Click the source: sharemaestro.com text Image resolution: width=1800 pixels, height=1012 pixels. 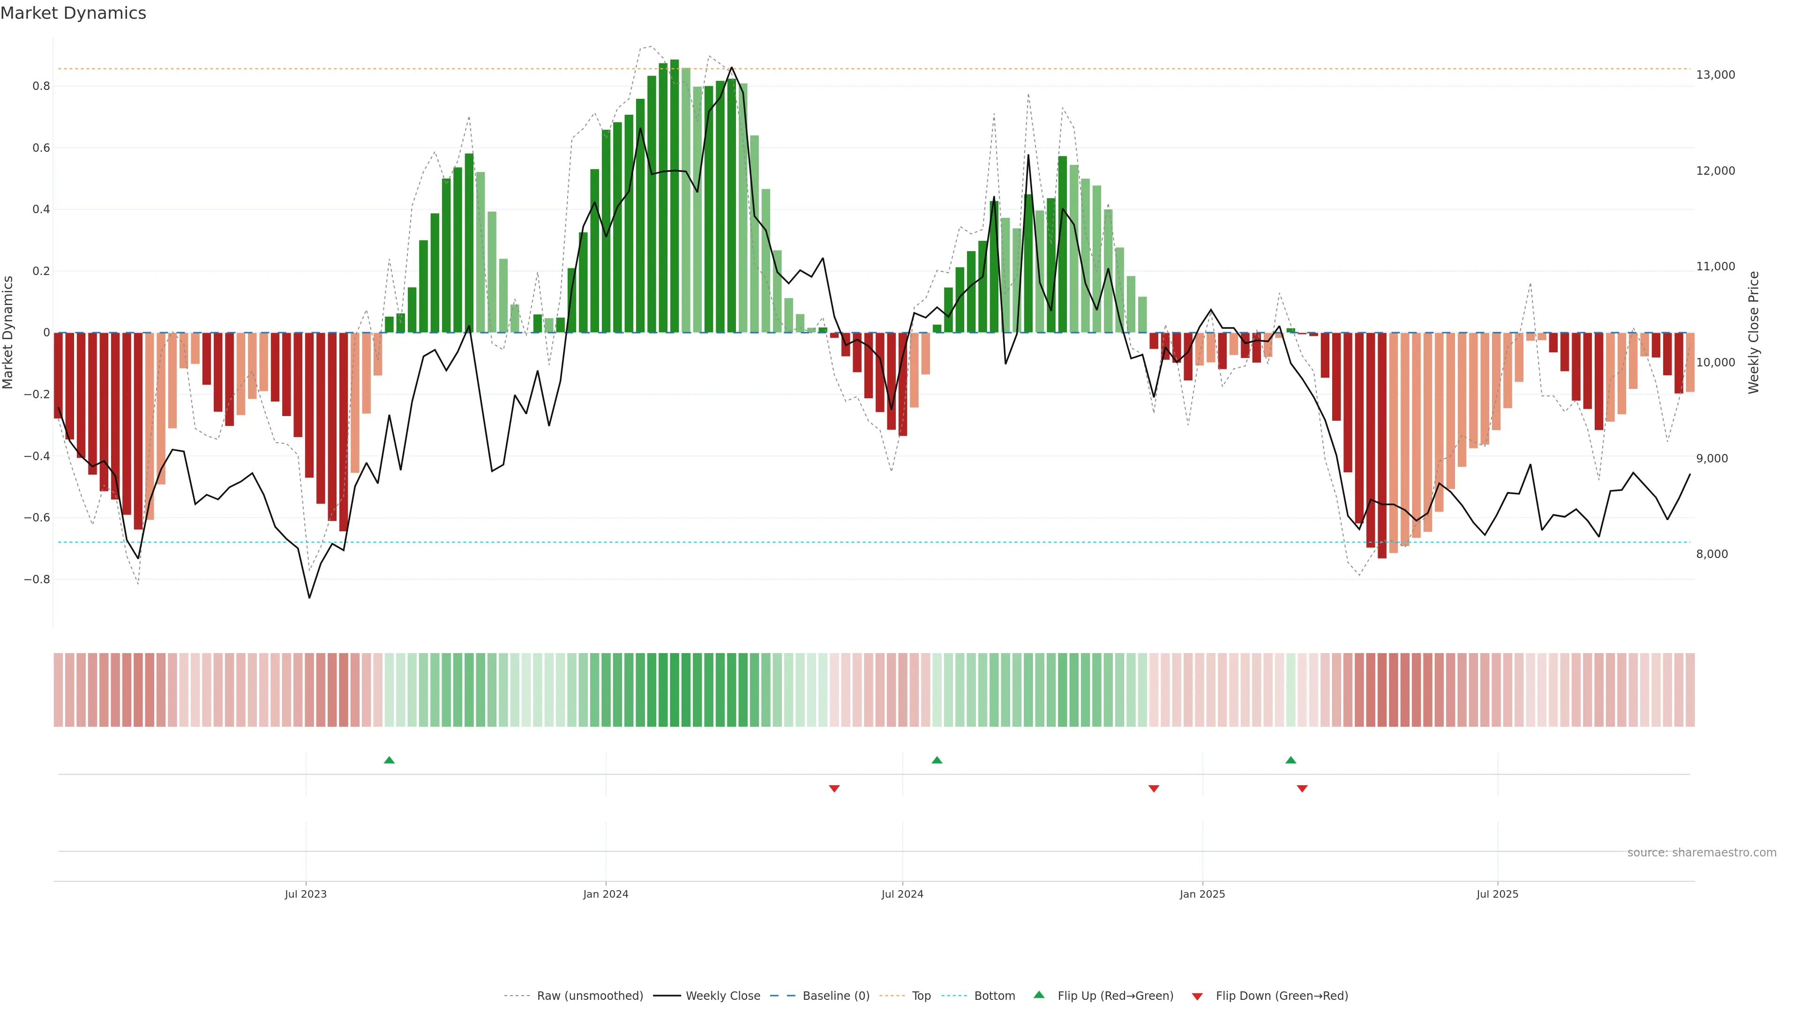[1702, 852]
